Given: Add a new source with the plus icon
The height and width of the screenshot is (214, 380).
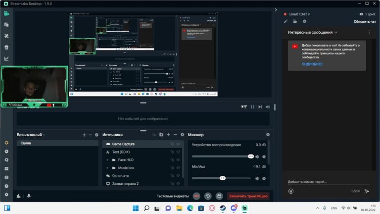Looking at the screenshot, I should (x=168, y=134).
